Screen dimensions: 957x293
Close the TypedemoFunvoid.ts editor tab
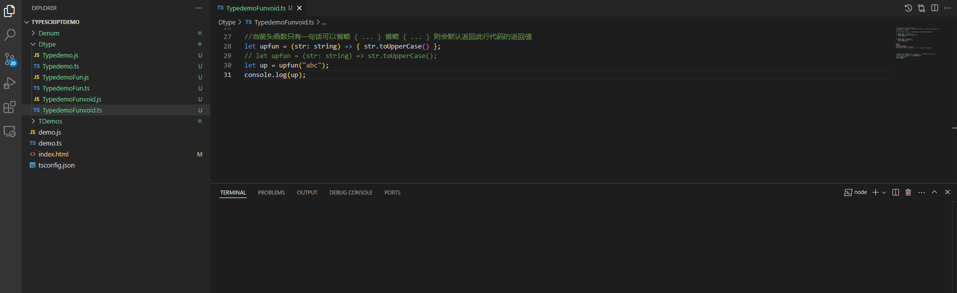tap(299, 8)
